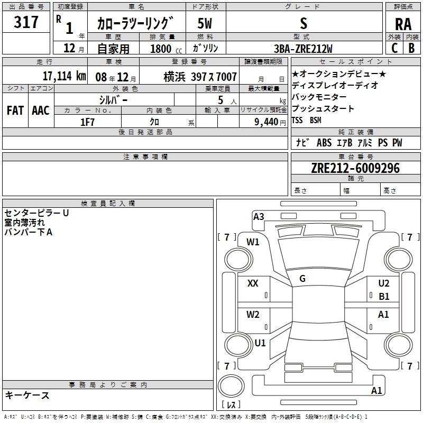The width and height of the screenshot is (423, 423).
Task: Click the RA evaluation score
Action: 402,24
